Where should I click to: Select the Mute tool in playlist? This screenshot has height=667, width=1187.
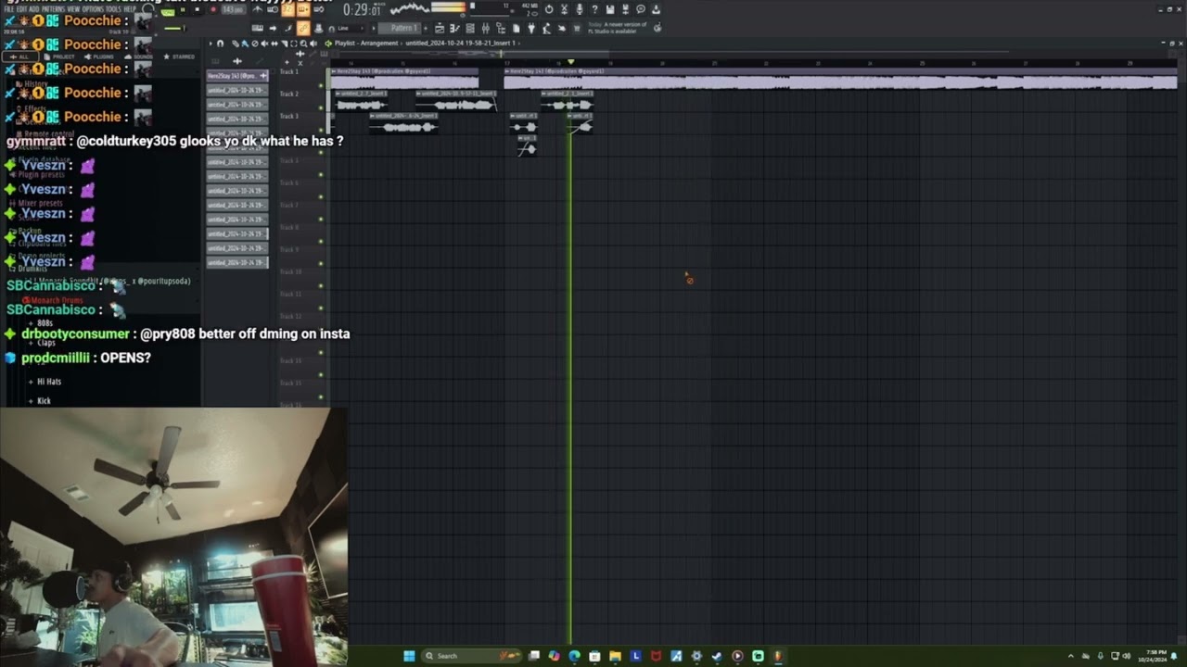point(264,43)
